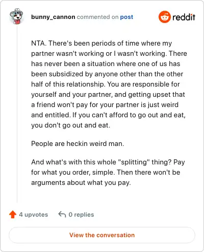Click the line "you don't go out and eat."
The width and height of the screenshot is (204, 252).
click(70, 125)
